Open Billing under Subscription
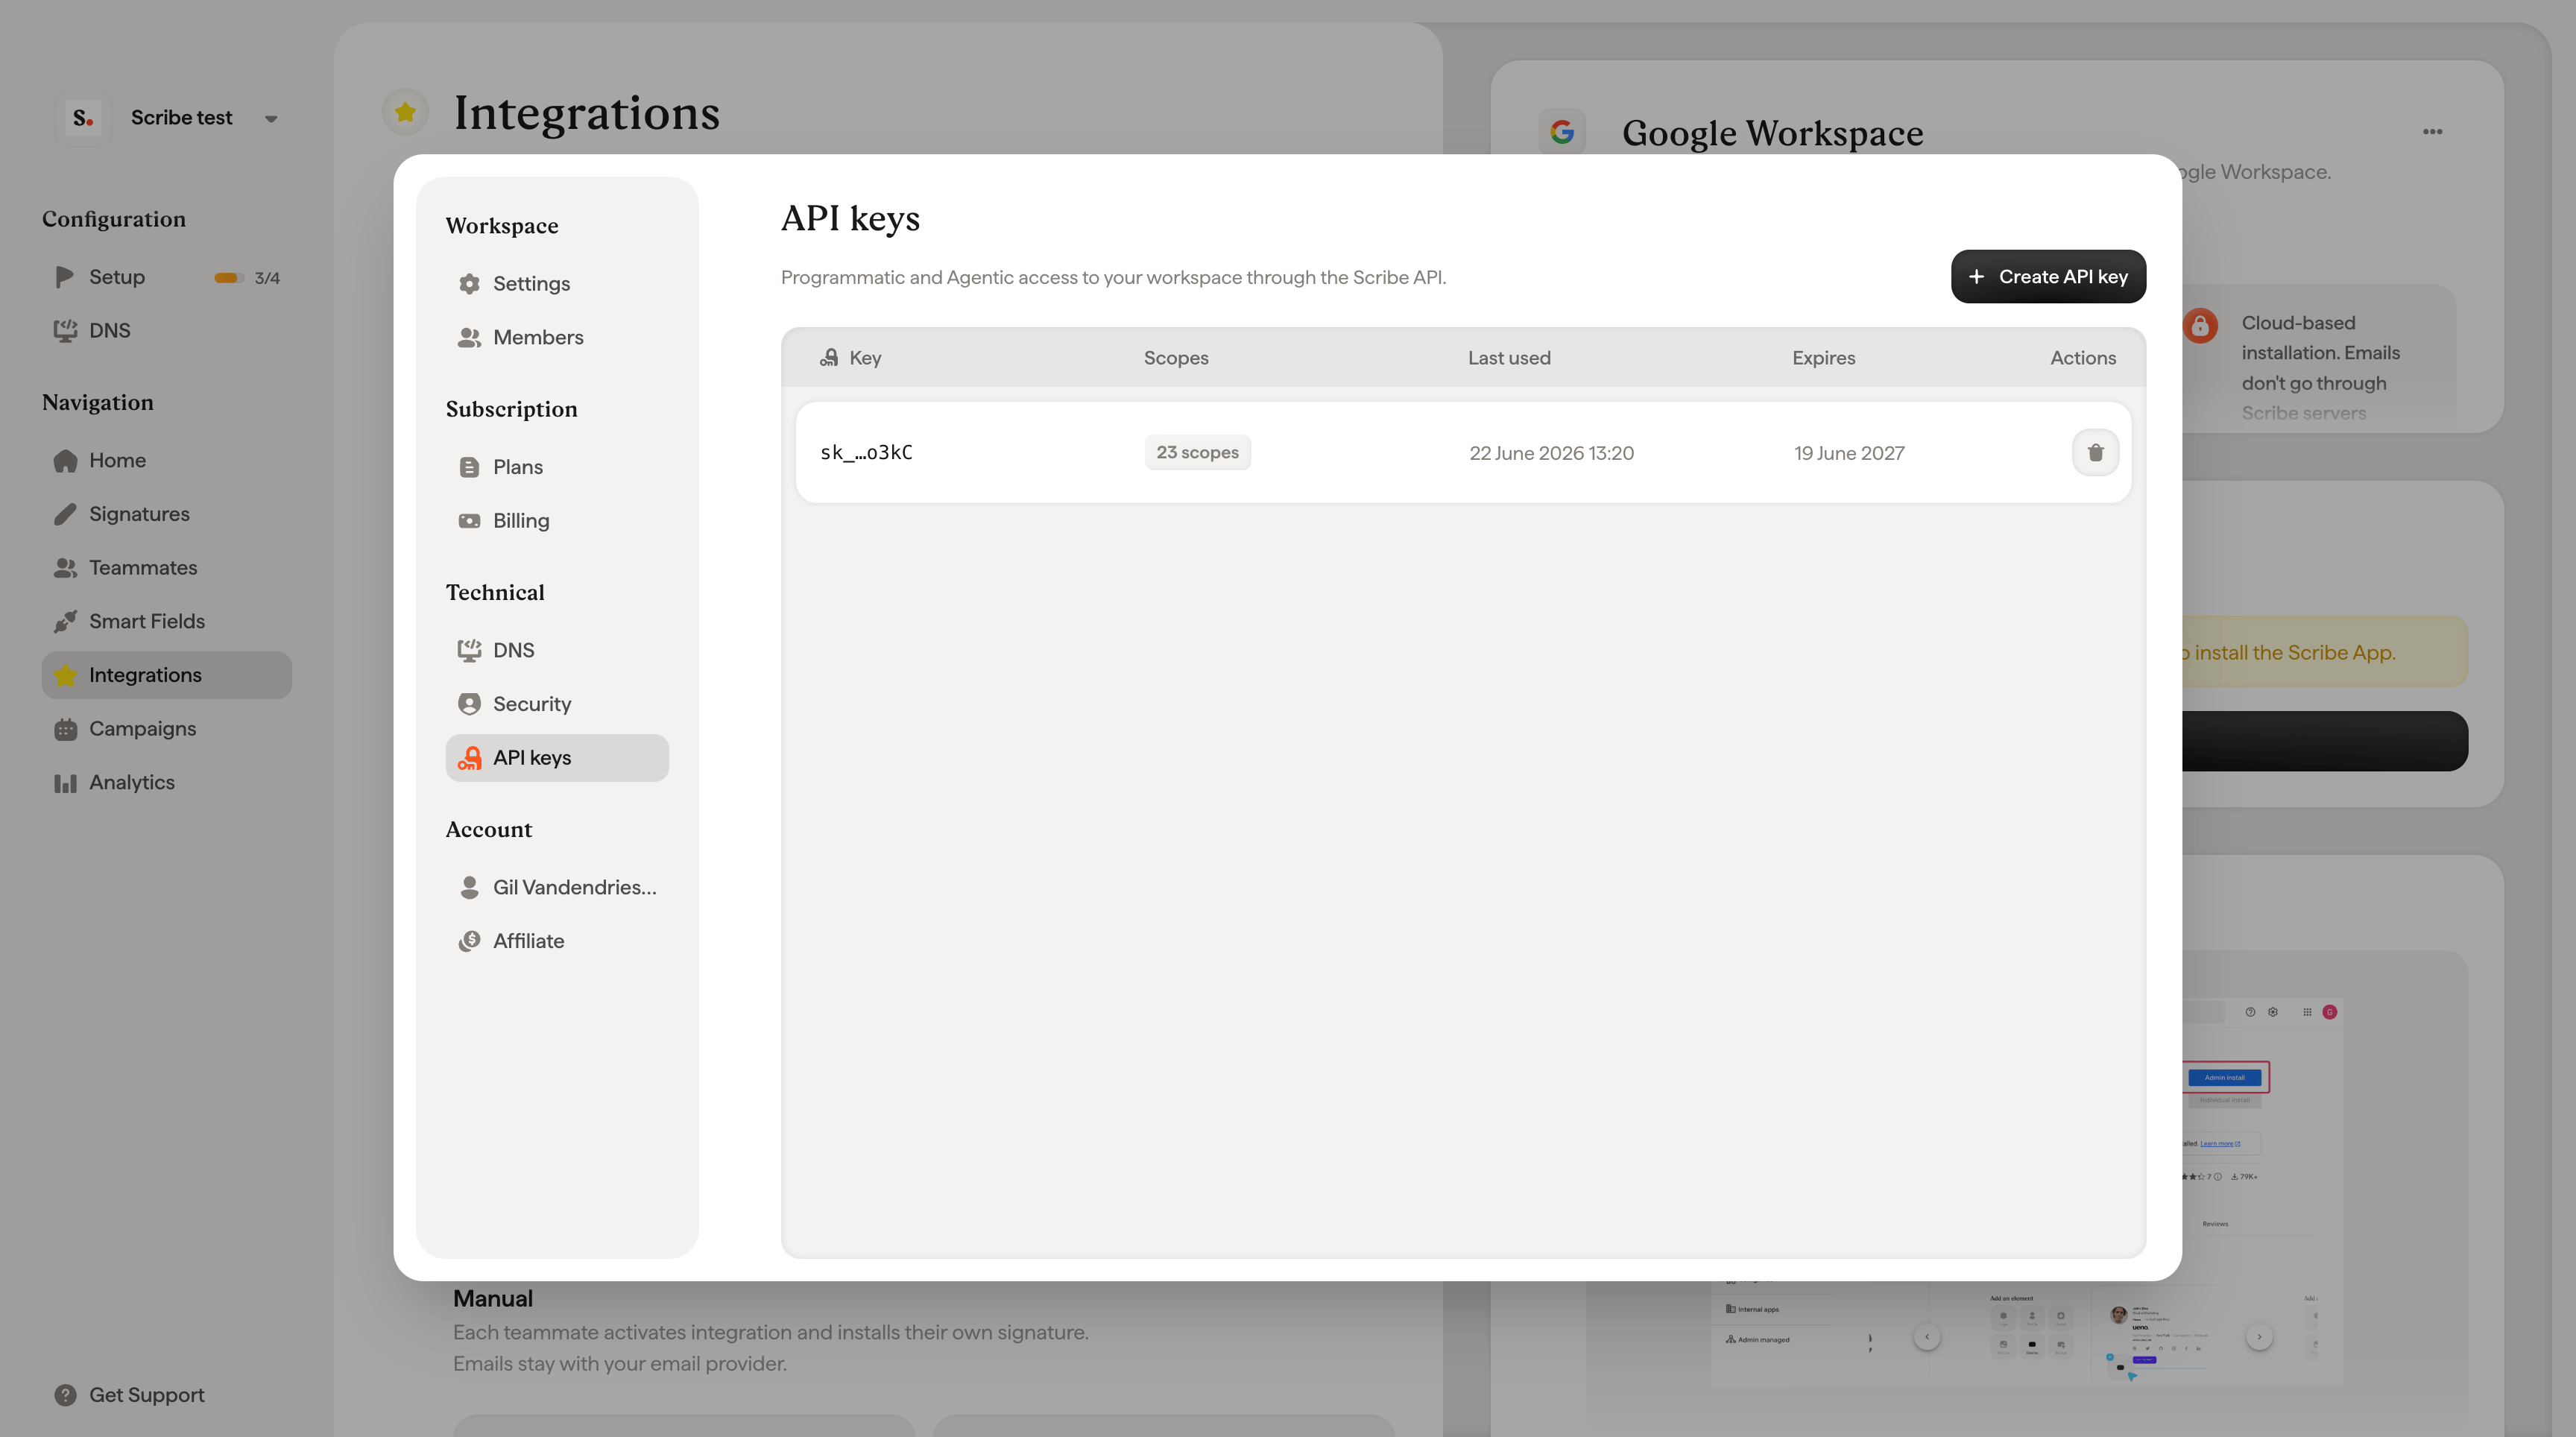The width and height of the screenshot is (2576, 1437). tap(557, 521)
